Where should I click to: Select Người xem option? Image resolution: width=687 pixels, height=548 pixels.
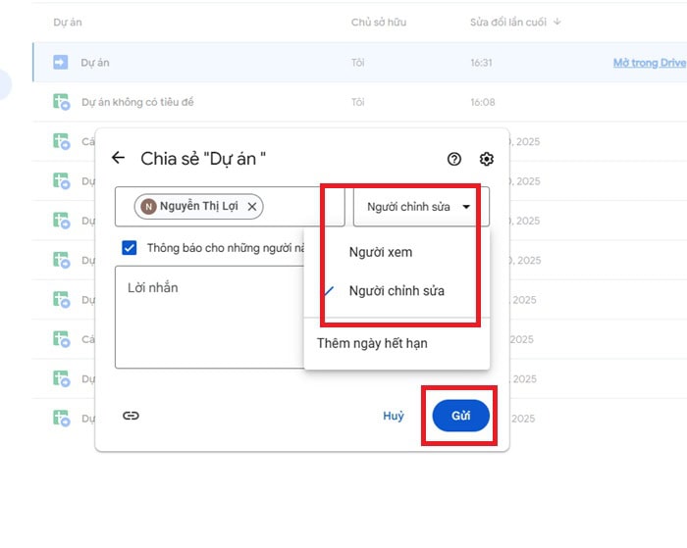(381, 252)
